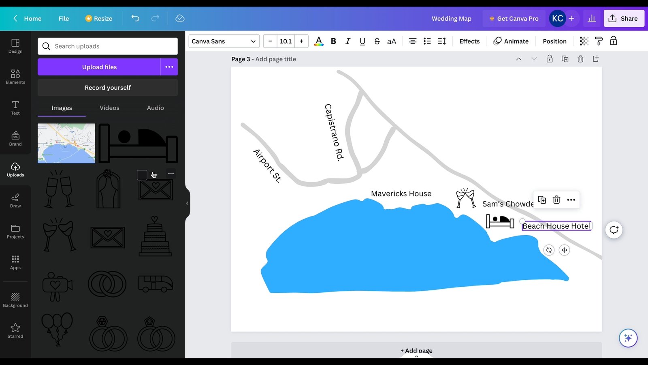Delete the selected element via trash icon
This screenshot has width=648, height=365.
(556, 200)
